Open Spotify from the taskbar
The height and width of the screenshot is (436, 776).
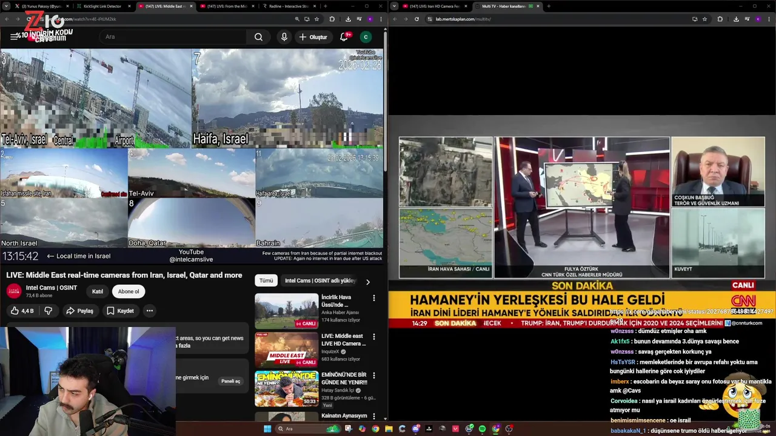click(482, 429)
